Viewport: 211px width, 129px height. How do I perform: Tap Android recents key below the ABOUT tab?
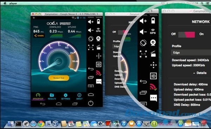point(75,104)
